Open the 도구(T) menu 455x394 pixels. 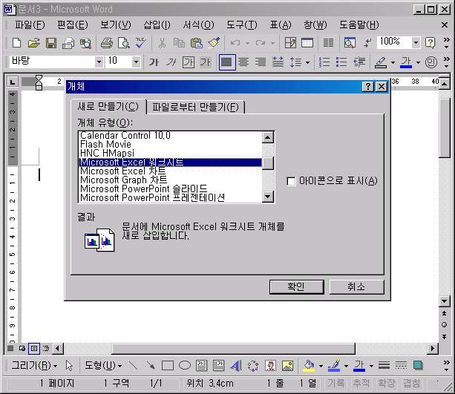point(242,25)
